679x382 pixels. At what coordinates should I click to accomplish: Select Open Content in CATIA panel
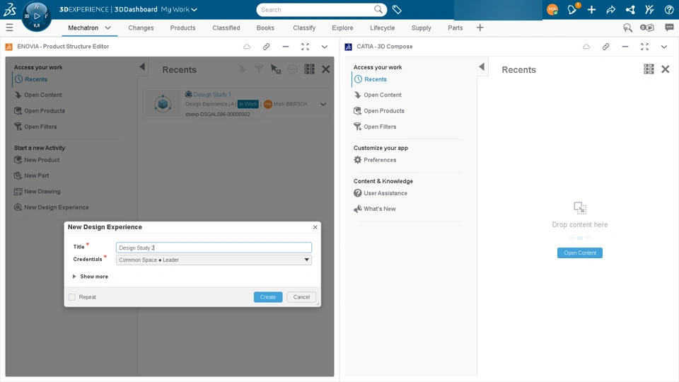point(378,95)
